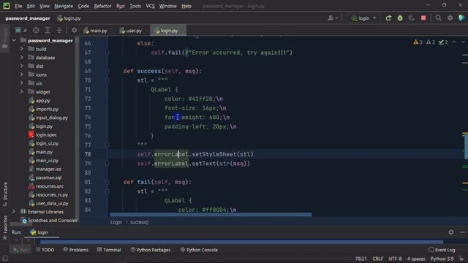Expand External Libraries node
This screenshot has width=468, height=263.
pyautogui.click(x=14, y=212)
